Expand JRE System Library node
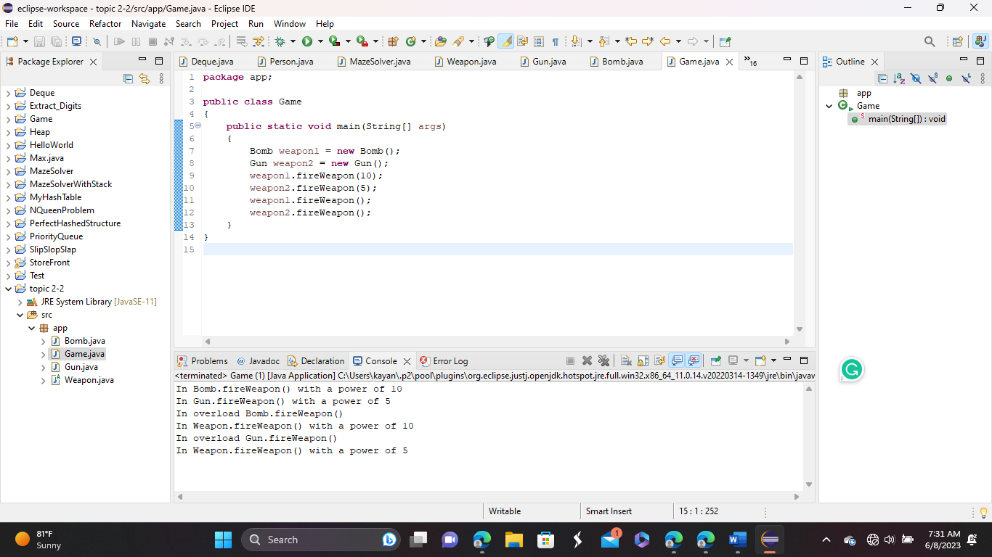 pyautogui.click(x=20, y=302)
